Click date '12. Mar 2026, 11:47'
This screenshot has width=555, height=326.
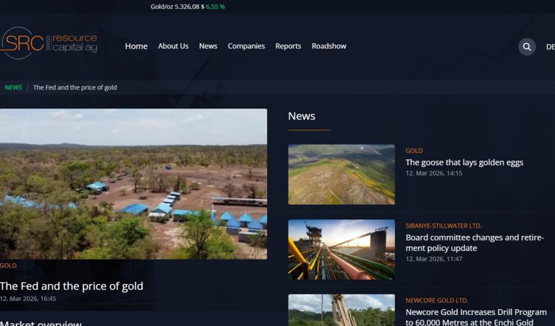434,259
